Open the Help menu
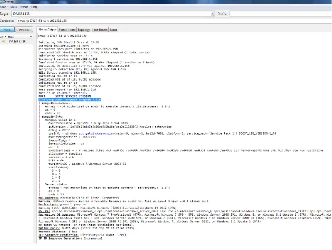This screenshot has height=250, width=332. tap(34, 7)
